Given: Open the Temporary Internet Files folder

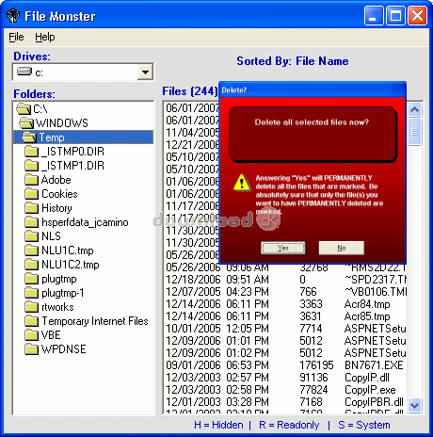Looking at the screenshot, I should pyautogui.click(x=87, y=321).
